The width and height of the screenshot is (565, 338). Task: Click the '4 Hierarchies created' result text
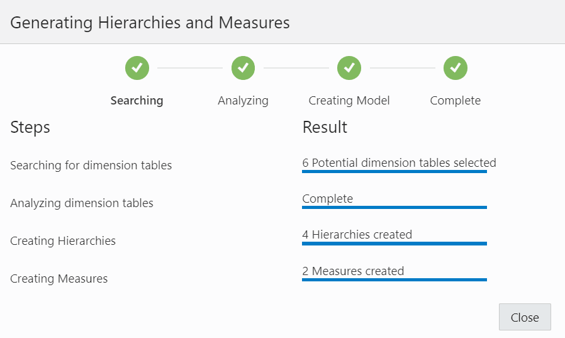(x=357, y=235)
